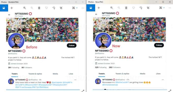Viewport: 173px width, 92px height.
Task: Select Tweets & replies tab in Before profile
Action: pos(35,74)
